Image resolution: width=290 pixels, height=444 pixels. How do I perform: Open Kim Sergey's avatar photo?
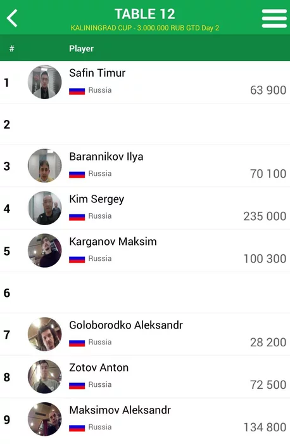pyautogui.click(x=45, y=208)
